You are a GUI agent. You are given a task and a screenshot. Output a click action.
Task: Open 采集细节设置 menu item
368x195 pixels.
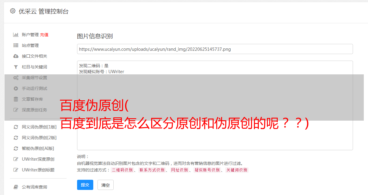[34, 78]
